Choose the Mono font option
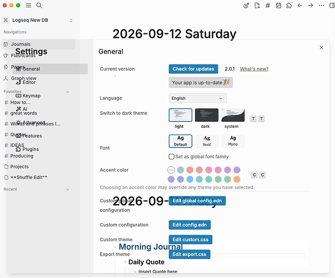The height and width of the screenshot is (278, 335). pos(233,141)
